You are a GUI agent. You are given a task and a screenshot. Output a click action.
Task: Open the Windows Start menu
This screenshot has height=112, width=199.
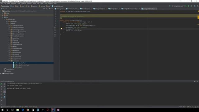pos(2,110)
